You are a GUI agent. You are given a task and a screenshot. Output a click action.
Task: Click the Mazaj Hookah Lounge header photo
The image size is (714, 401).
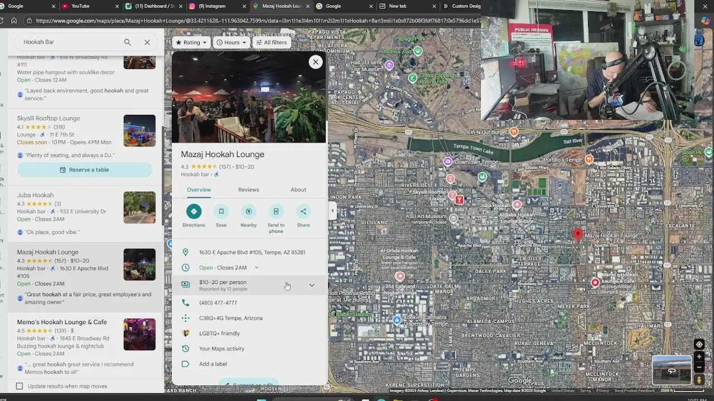pos(249,97)
